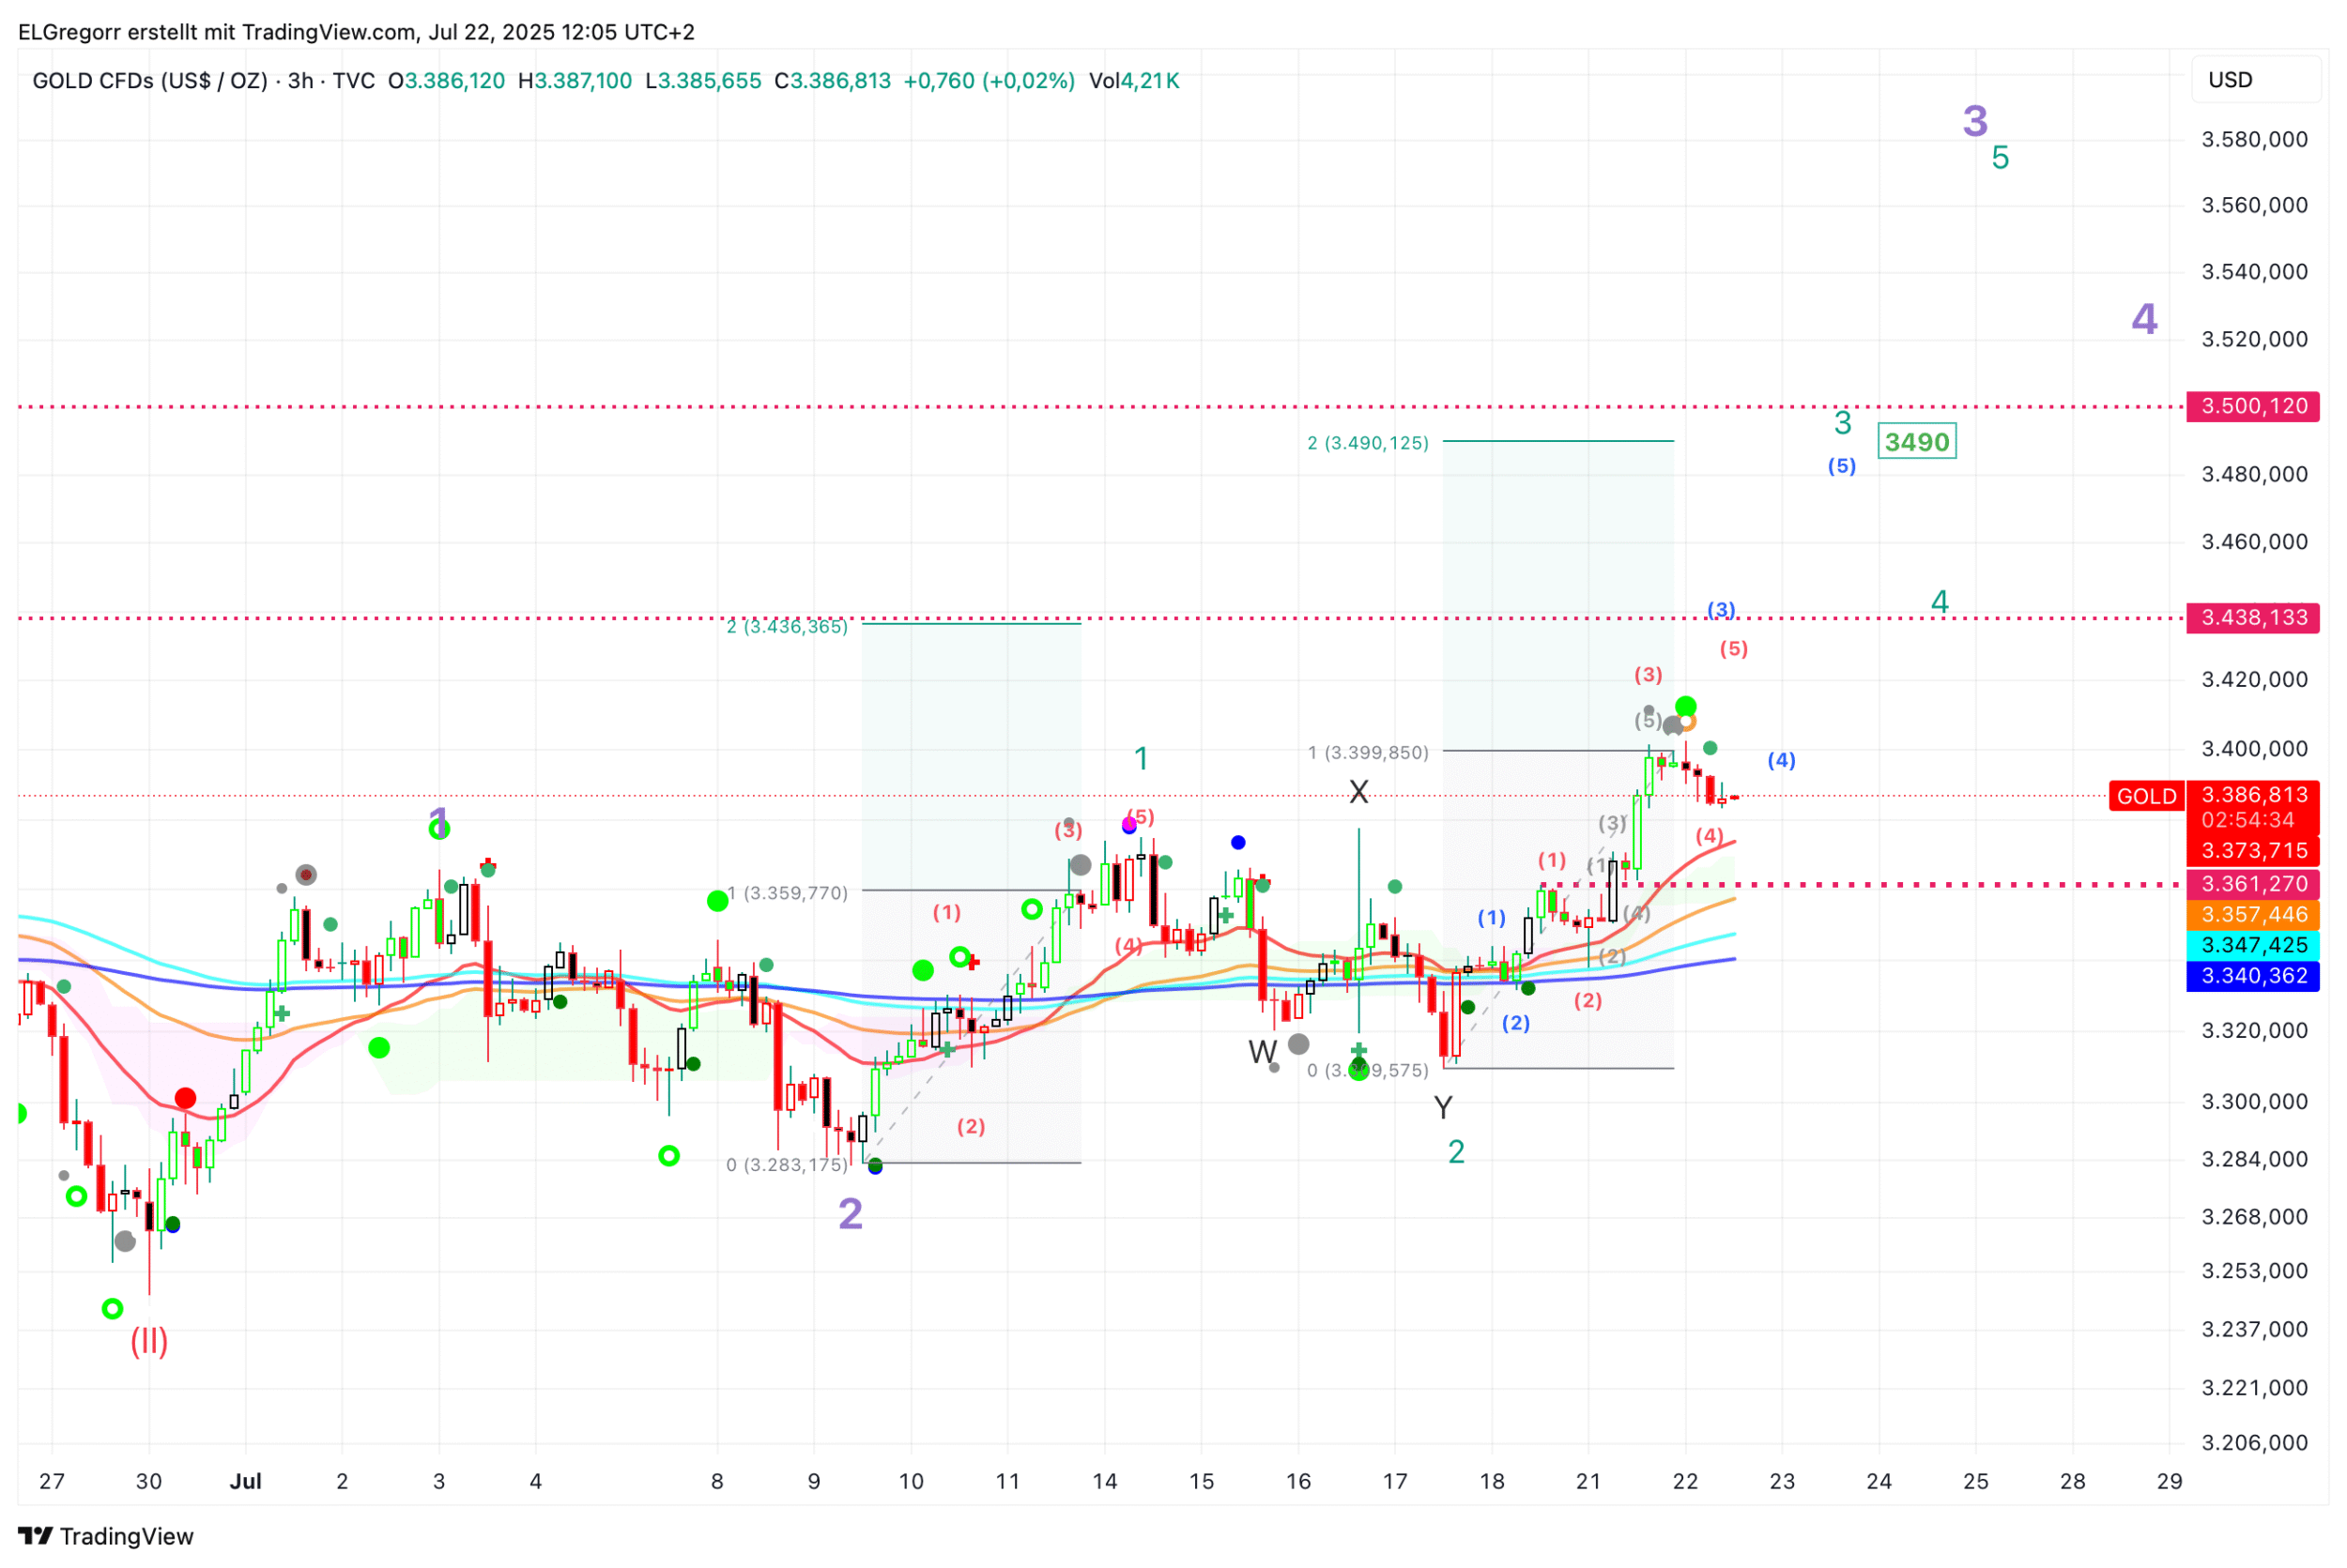Click the black X wave label

[1358, 793]
